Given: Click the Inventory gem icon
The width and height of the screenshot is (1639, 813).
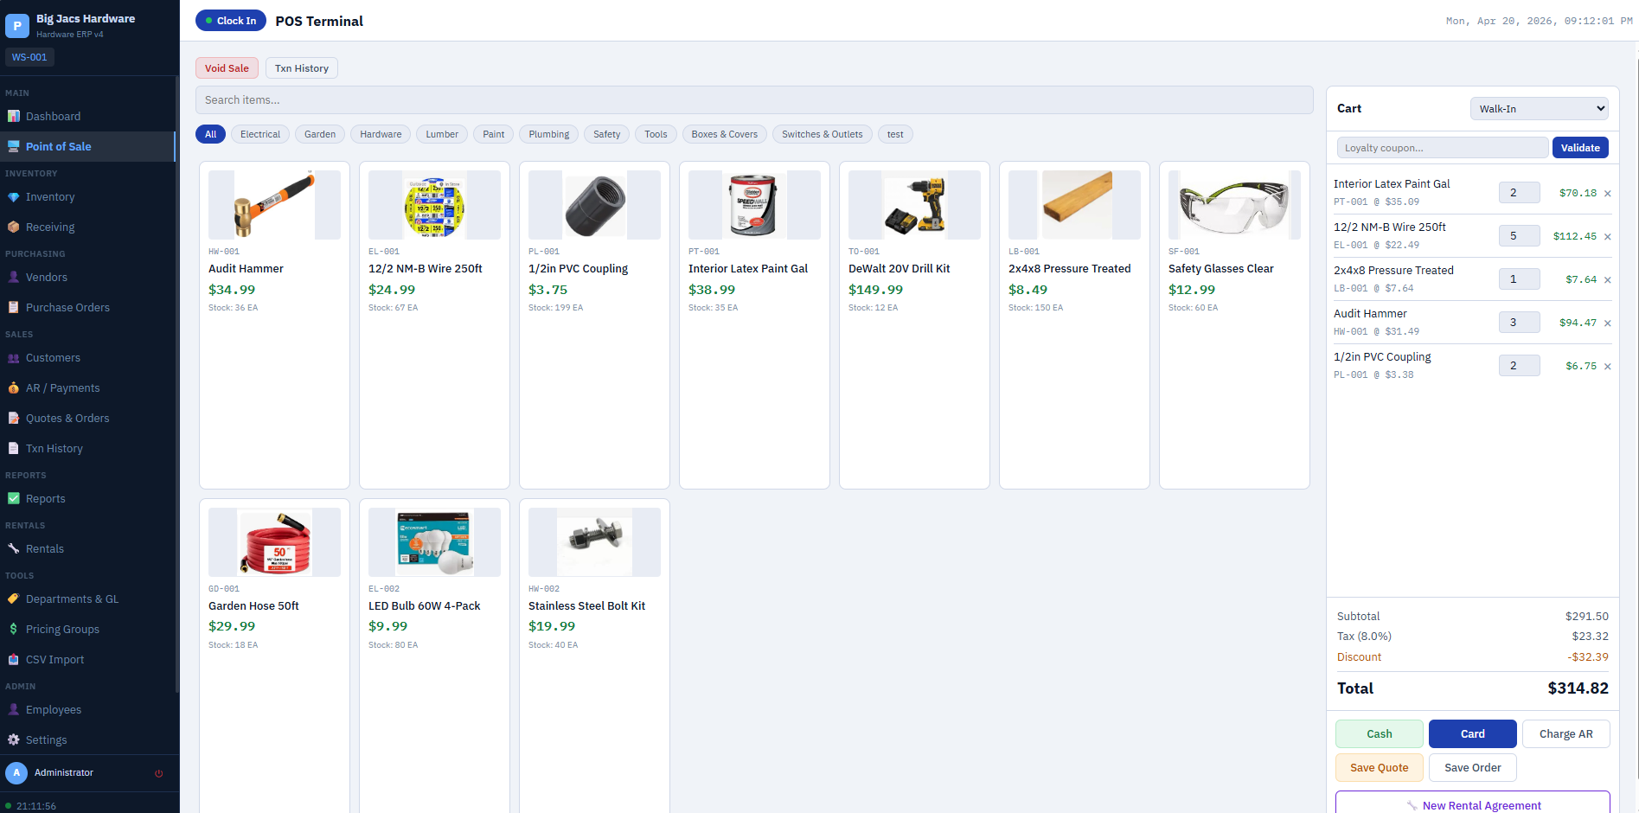Looking at the screenshot, I should tap(14, 196).
